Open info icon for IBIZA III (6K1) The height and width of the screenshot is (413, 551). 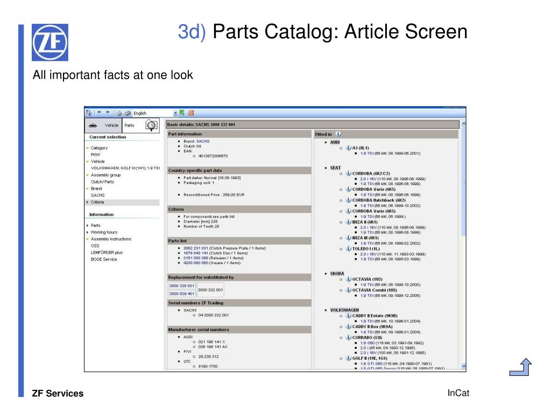tap(348, 237)
